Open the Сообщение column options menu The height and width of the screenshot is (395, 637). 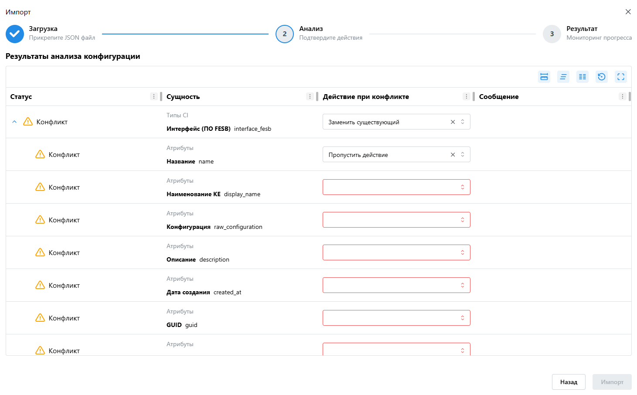(x=623, y=96)
